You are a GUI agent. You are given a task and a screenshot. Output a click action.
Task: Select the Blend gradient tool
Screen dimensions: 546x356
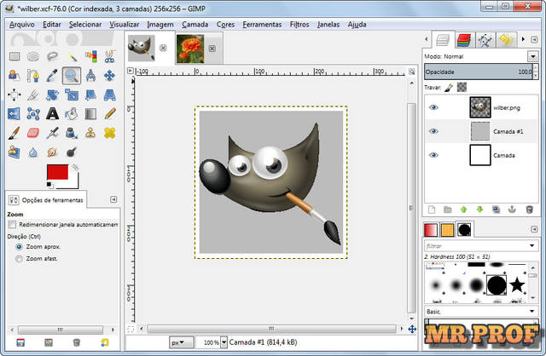tap(91, 113)
